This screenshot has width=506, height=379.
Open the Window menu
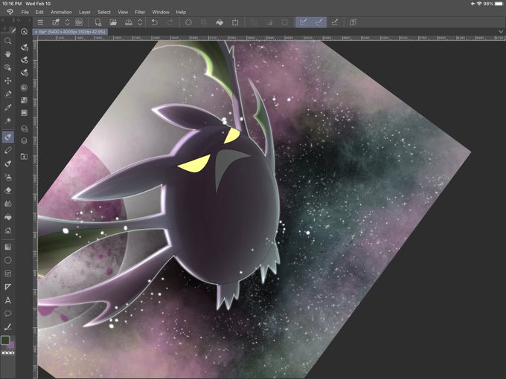tap(161, 12)
